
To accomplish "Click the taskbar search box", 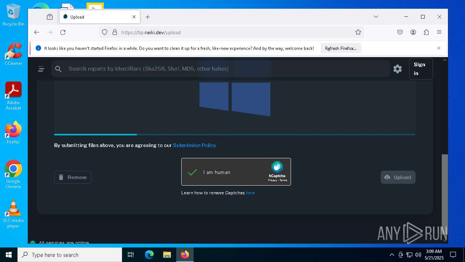I will 70,255.
